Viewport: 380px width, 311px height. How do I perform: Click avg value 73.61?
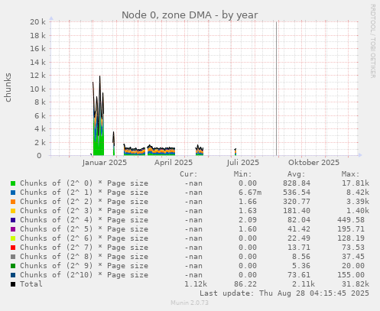[299, 275]
